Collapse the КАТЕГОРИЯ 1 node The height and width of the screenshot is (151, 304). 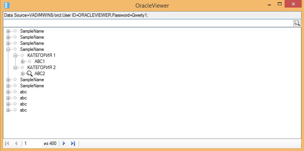pos(15,55)
